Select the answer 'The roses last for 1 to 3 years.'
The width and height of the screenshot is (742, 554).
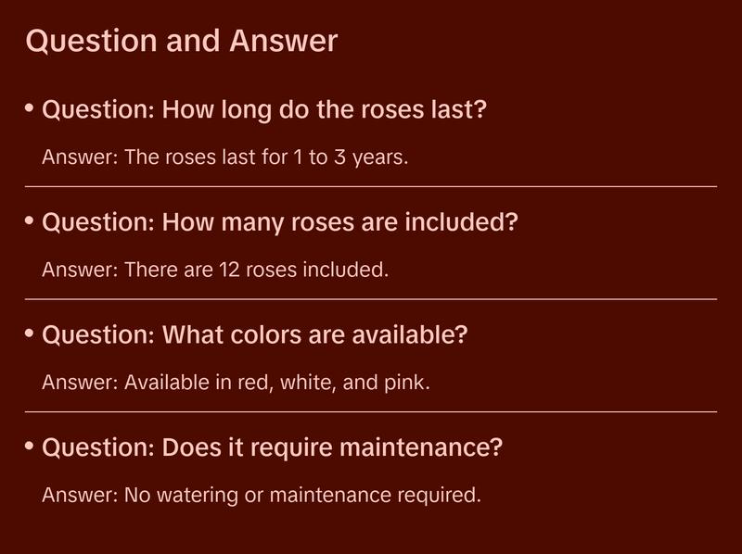[x=266, y=157]
